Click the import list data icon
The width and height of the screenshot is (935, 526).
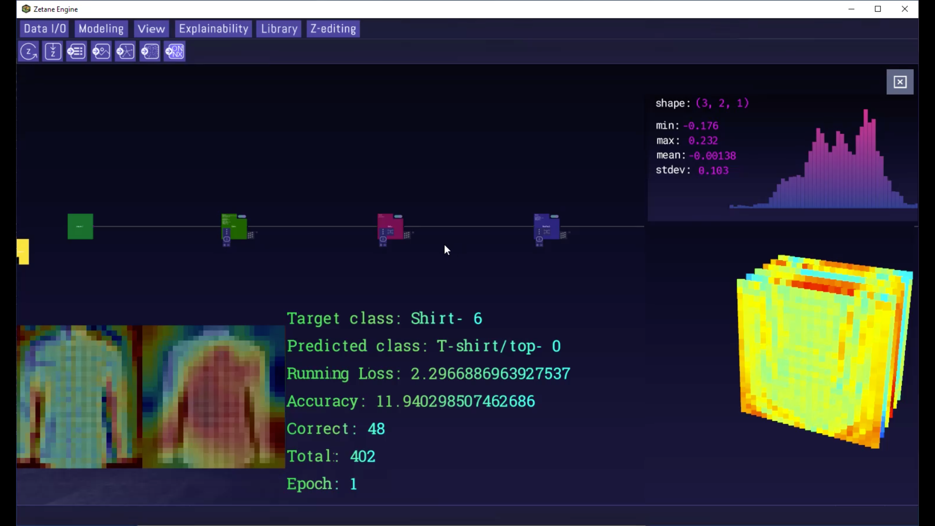pyautogui.click(x=77, y=52)
